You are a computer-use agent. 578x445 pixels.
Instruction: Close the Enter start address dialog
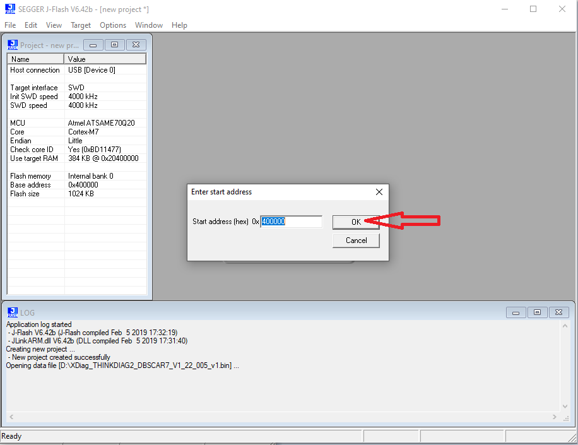point(379,192)
